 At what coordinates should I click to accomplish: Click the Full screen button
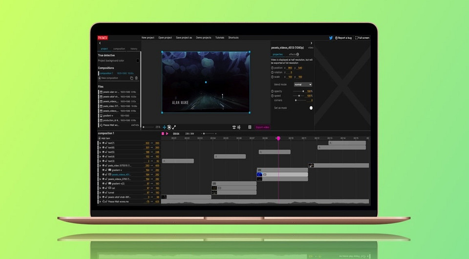pos(362,38)
